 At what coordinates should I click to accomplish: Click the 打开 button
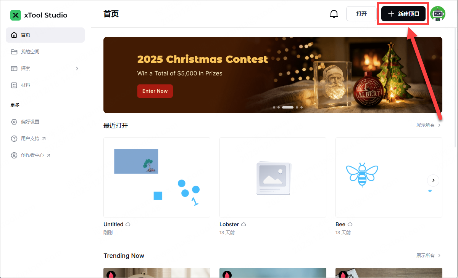[361, 14]
